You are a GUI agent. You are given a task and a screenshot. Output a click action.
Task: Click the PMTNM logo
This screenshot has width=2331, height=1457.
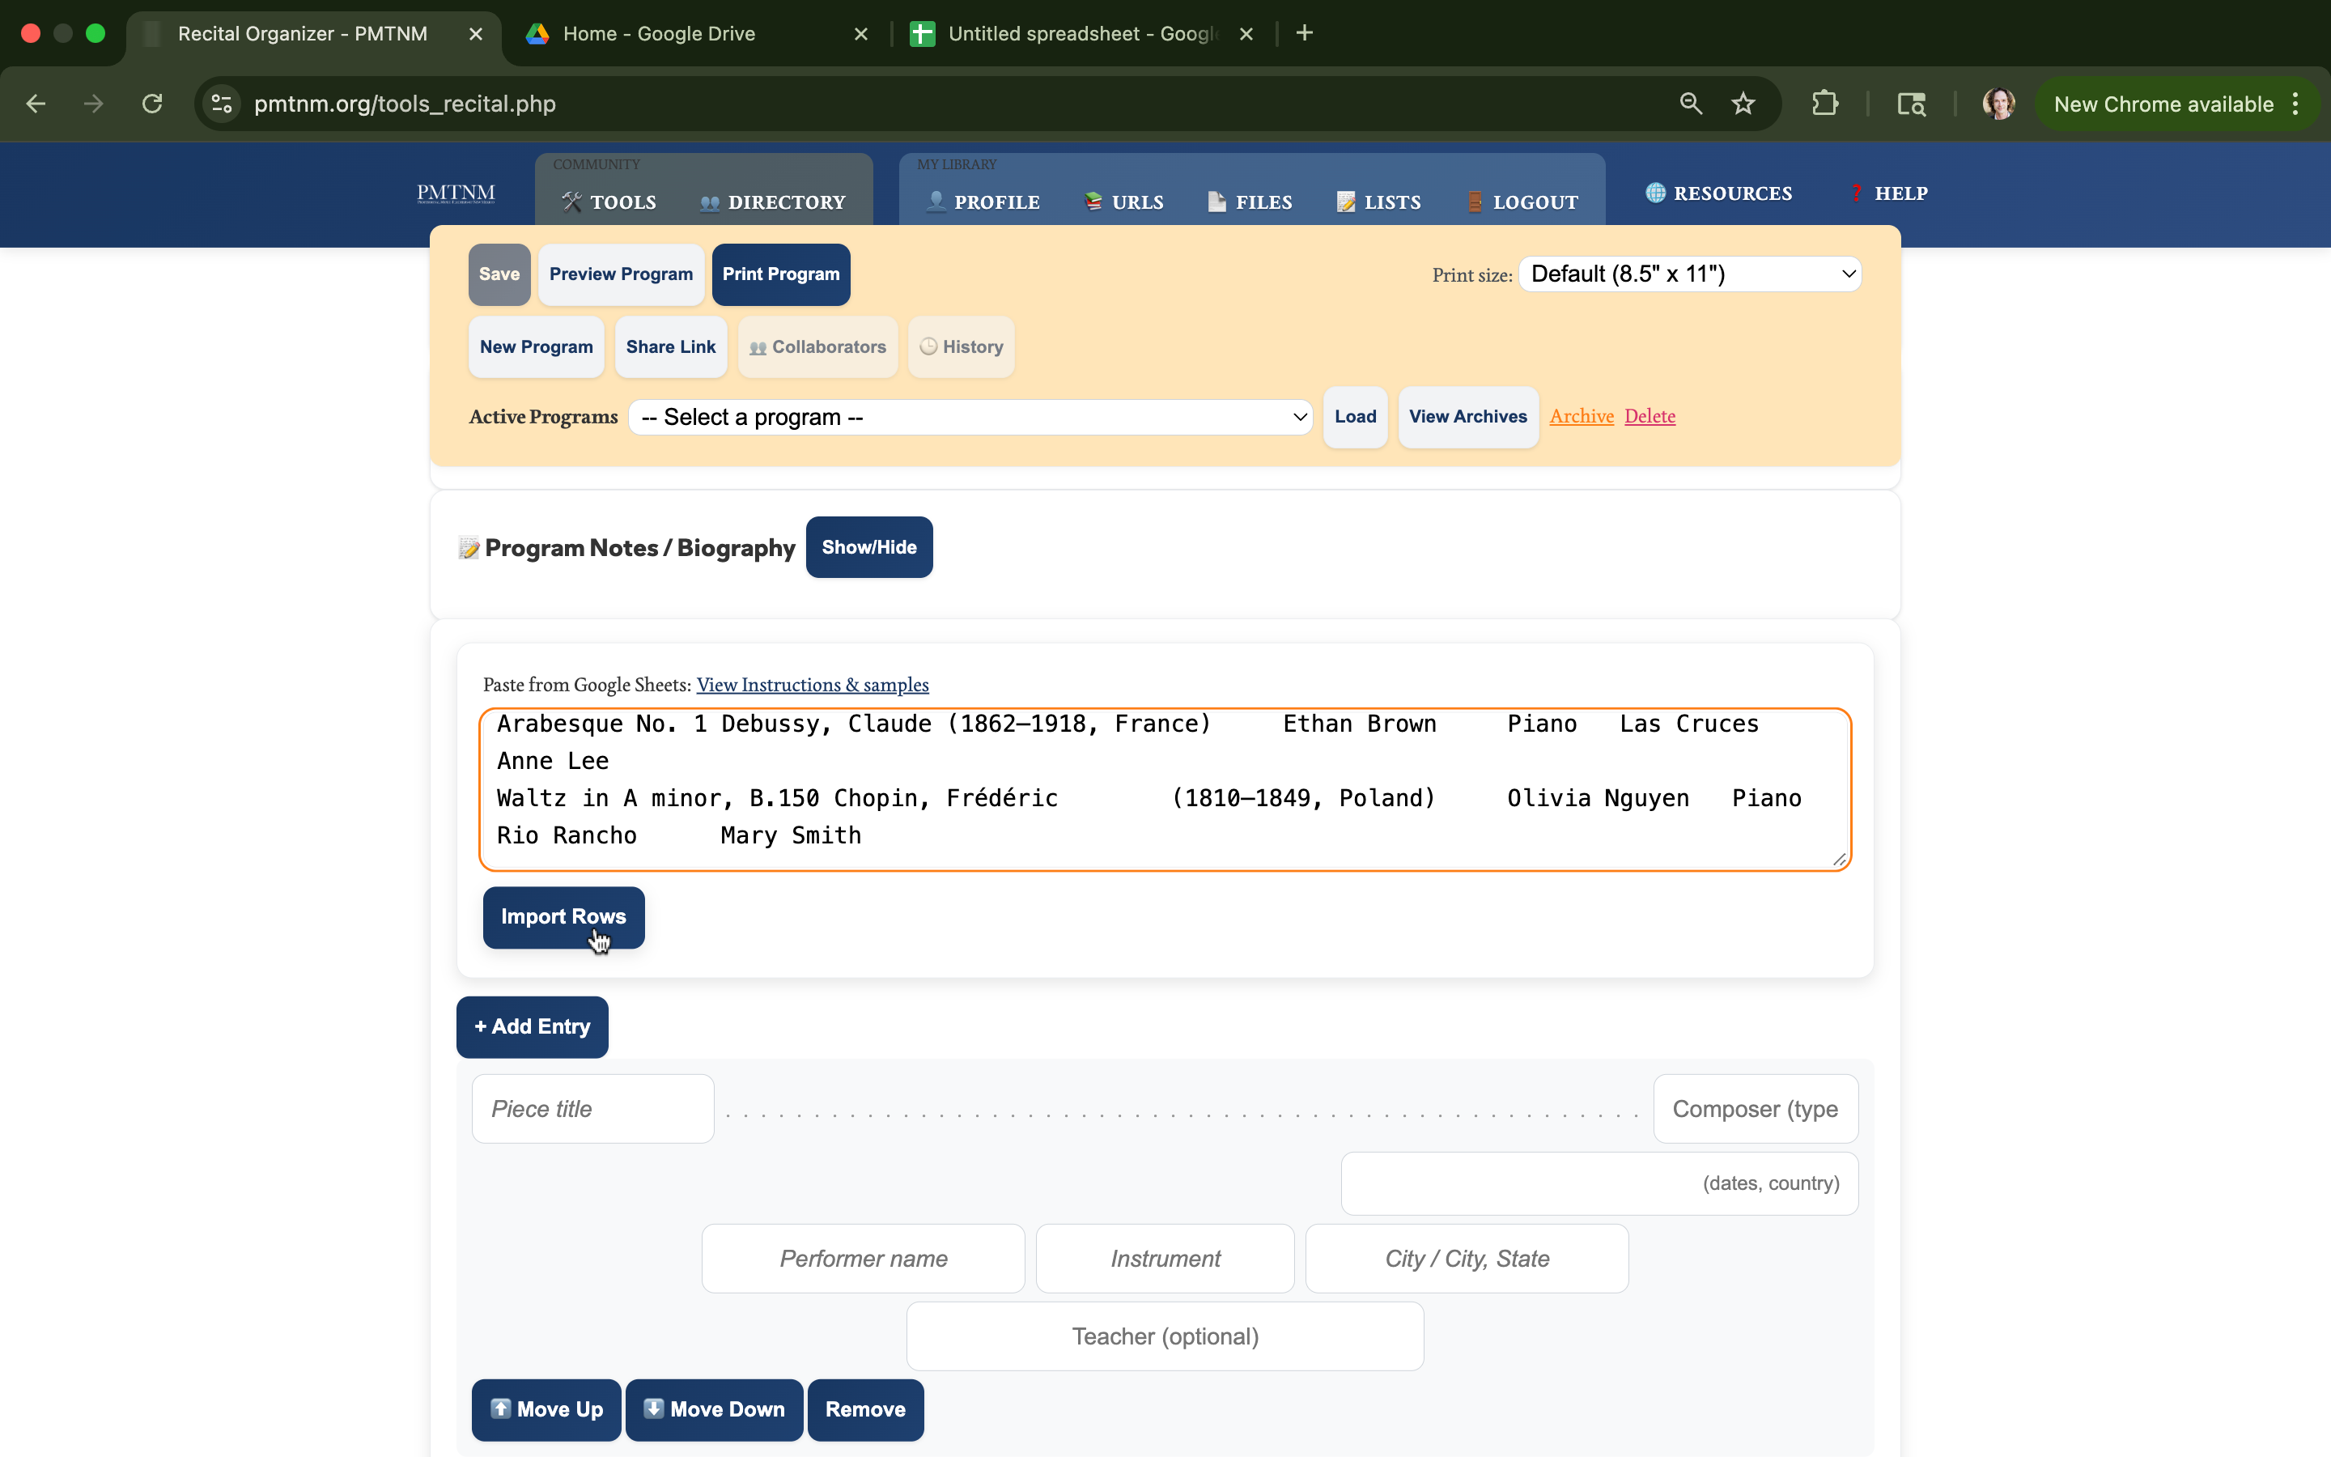[x=456, y=193]
